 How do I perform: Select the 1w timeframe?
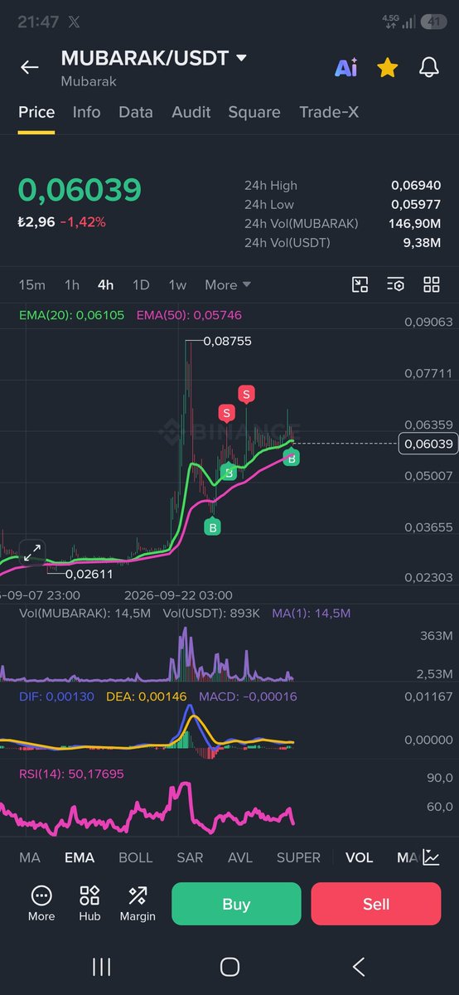177,284
